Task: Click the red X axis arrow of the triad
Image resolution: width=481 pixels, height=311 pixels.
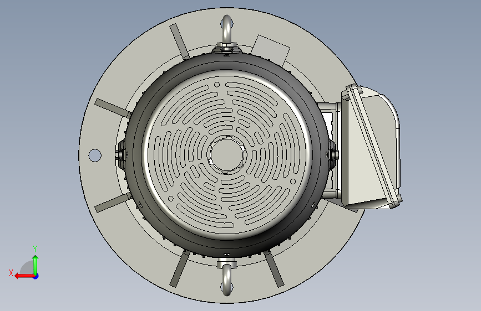Action: pos(24,276)
